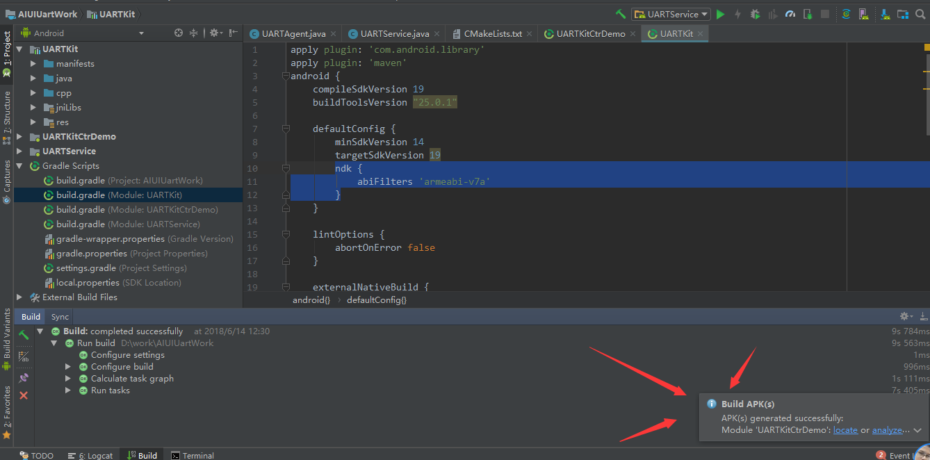Open the SDK Manager download icon
Screen dimensions: 930x460
pos(886,14)
